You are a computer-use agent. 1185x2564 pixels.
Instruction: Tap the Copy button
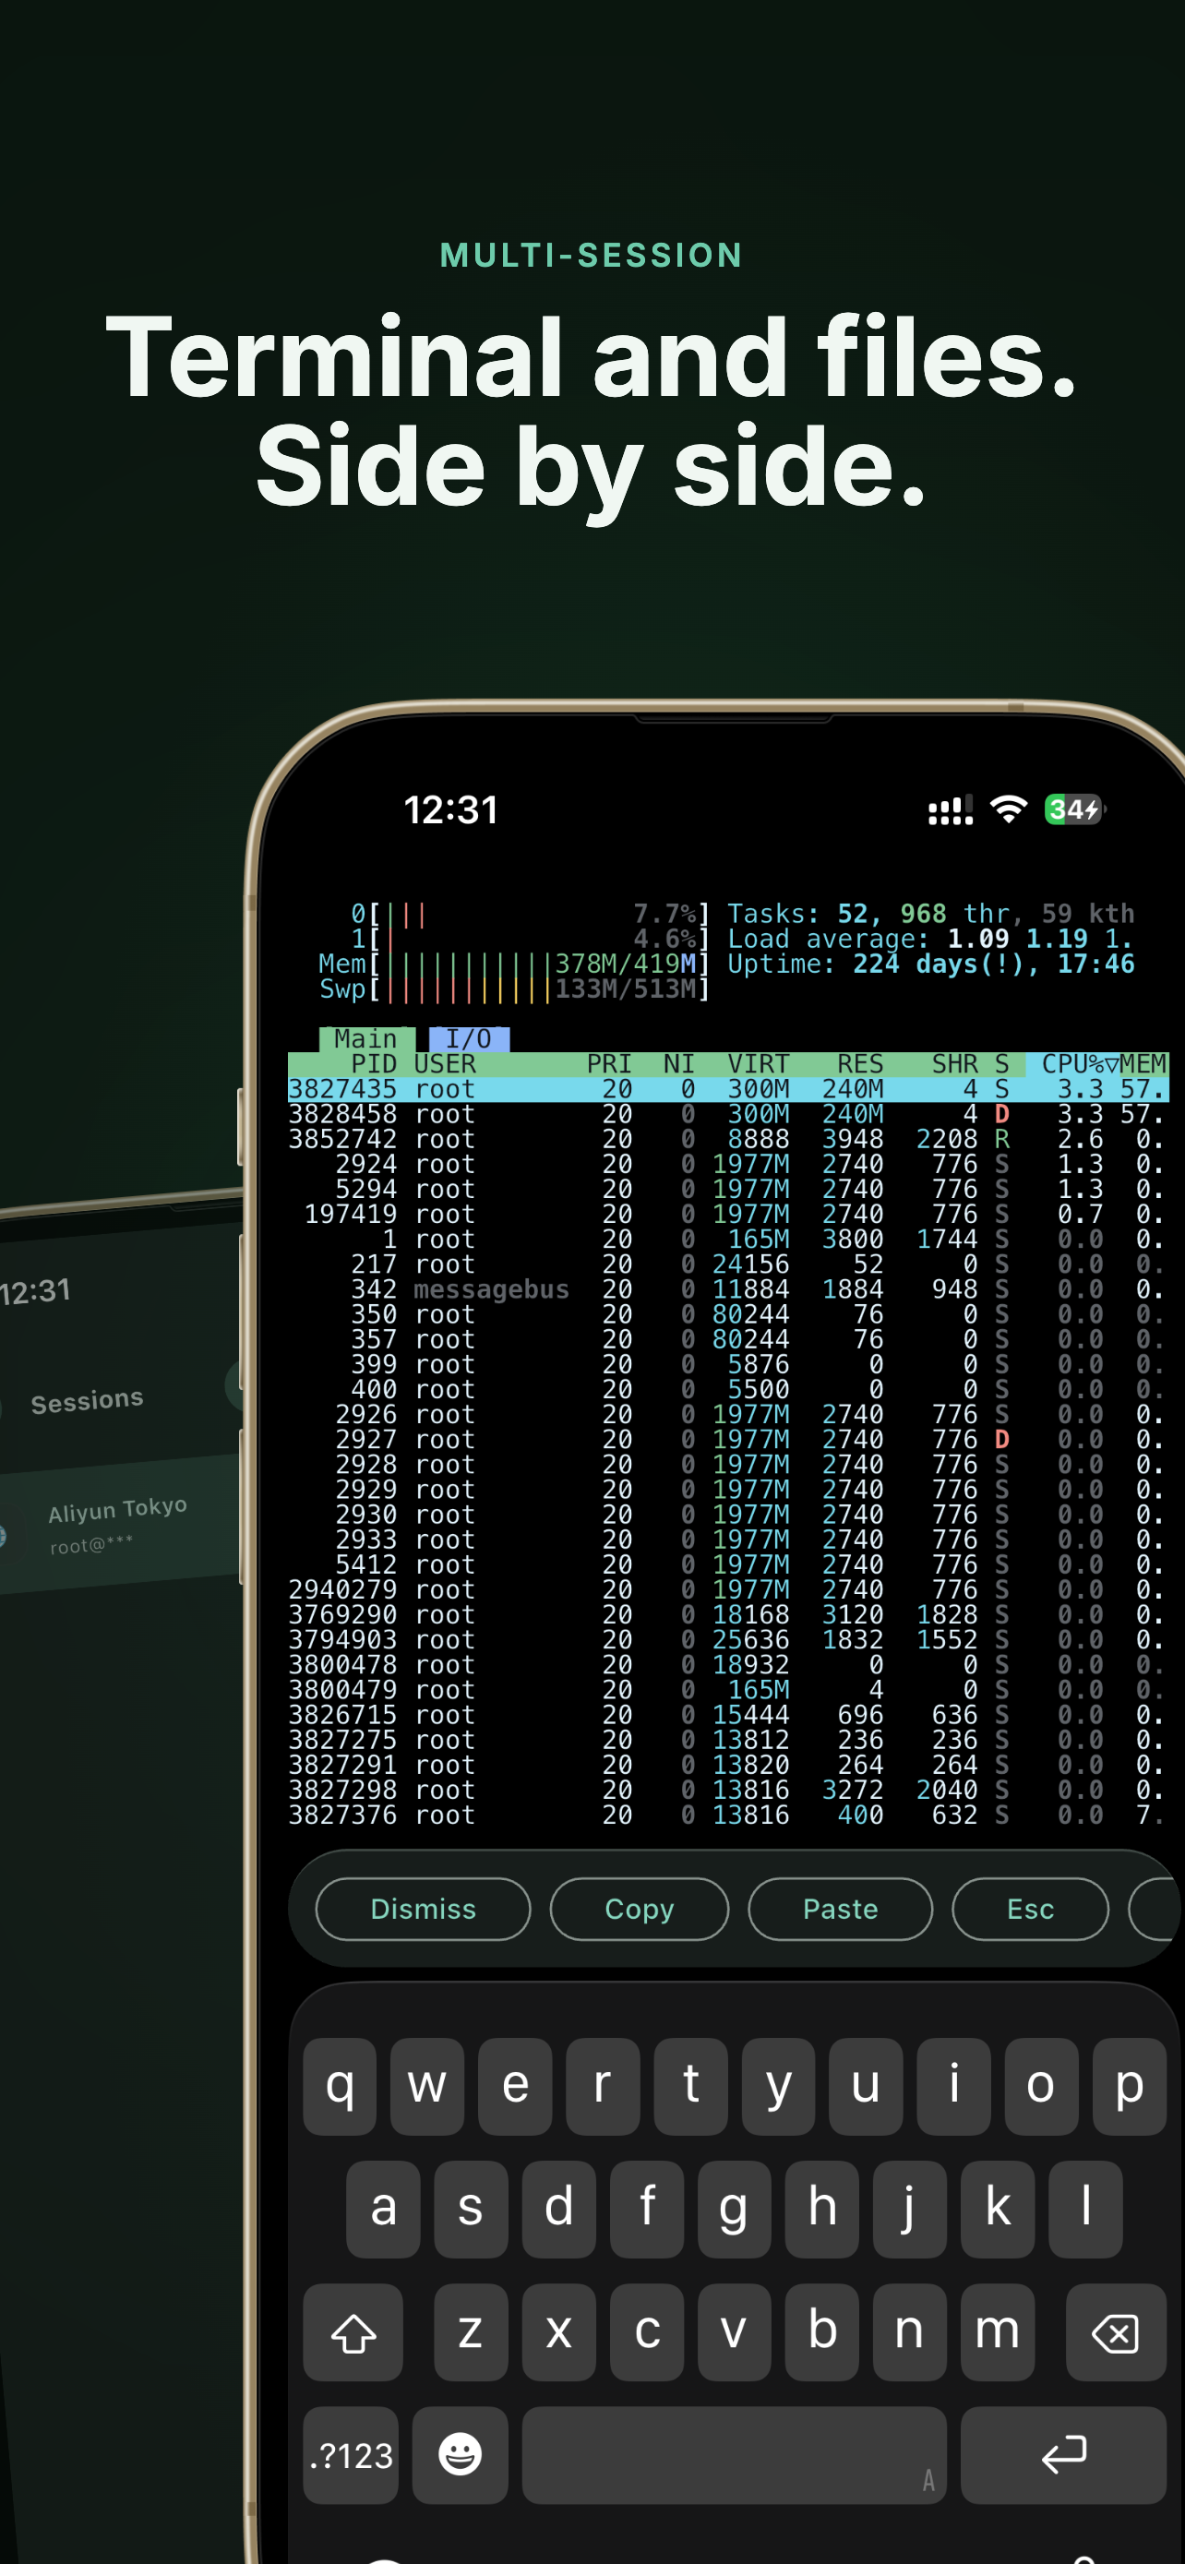point(639,1909)
